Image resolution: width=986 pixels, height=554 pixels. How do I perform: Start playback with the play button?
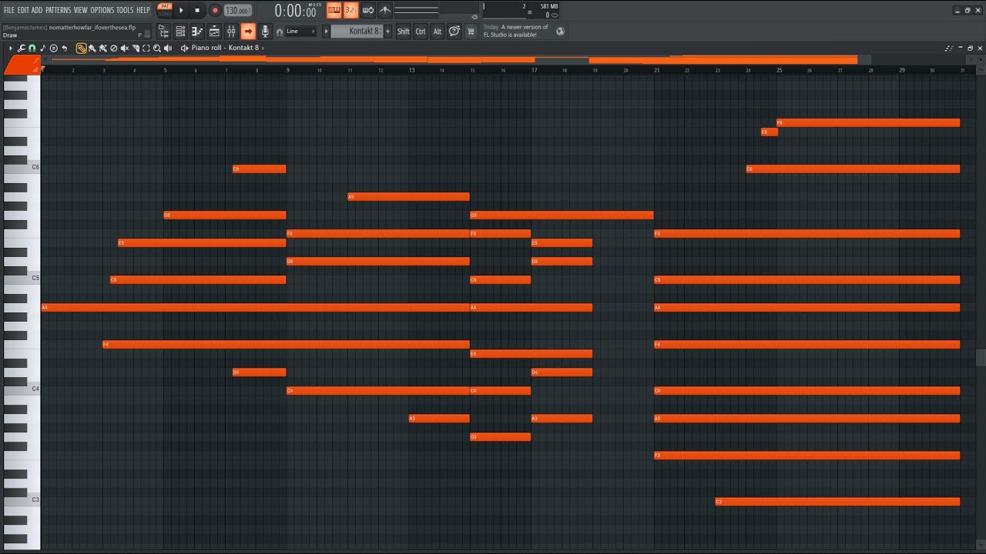coord(182,10)
